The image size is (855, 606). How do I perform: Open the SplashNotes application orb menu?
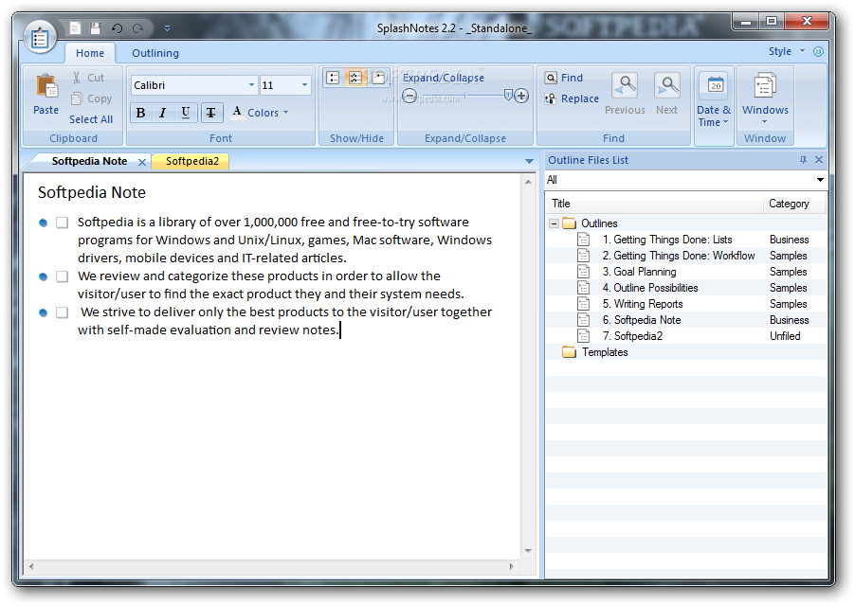click(x=40, y=37)
